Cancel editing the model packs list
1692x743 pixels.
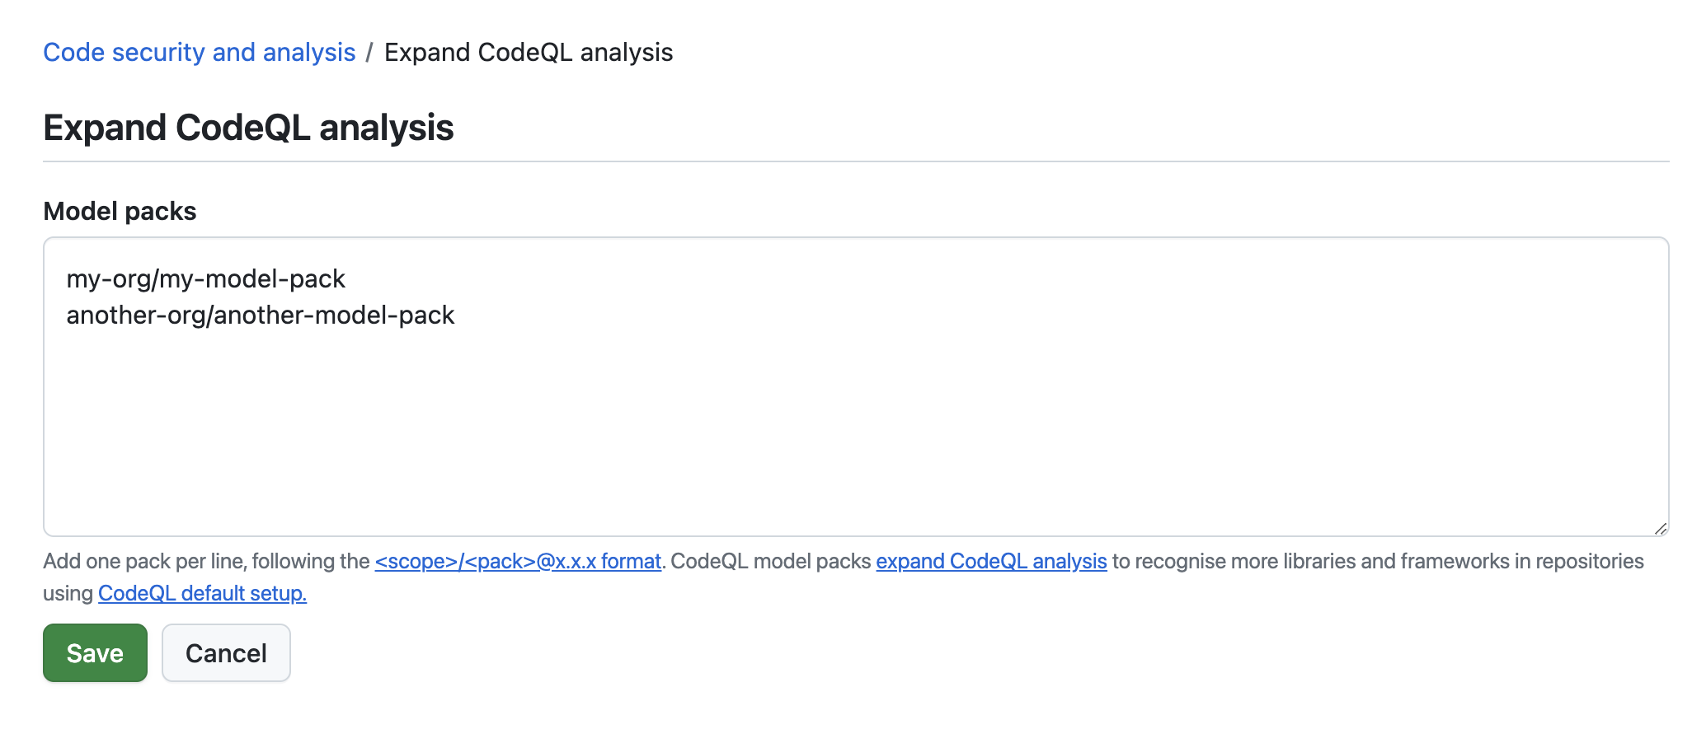(x=226, y=652)
